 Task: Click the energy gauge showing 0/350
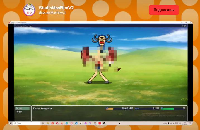click(147, 109)
